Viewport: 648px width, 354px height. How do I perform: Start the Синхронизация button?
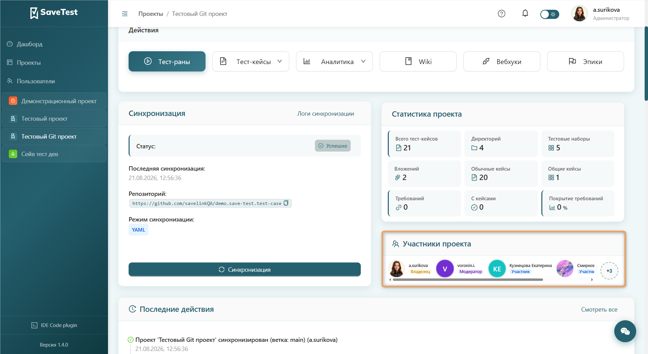245,269
